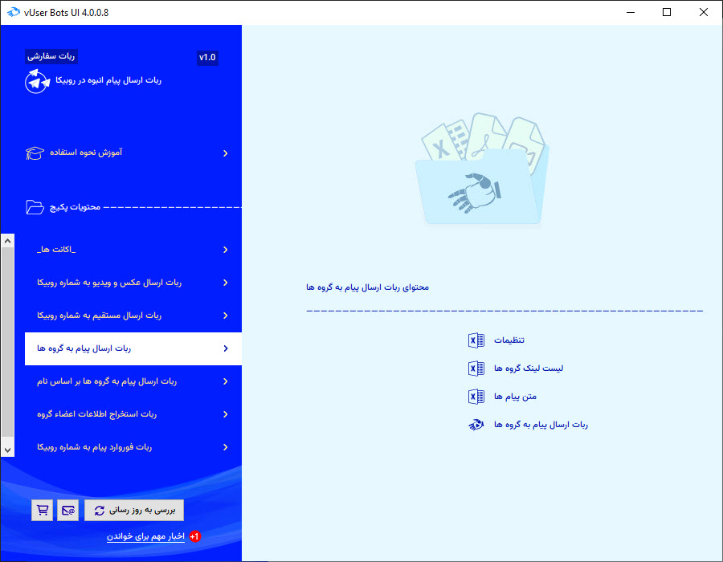The image size is (723, 562).
Task: Open the لیست لینک گروه ها file link
Action: click(x=529, y=369)
